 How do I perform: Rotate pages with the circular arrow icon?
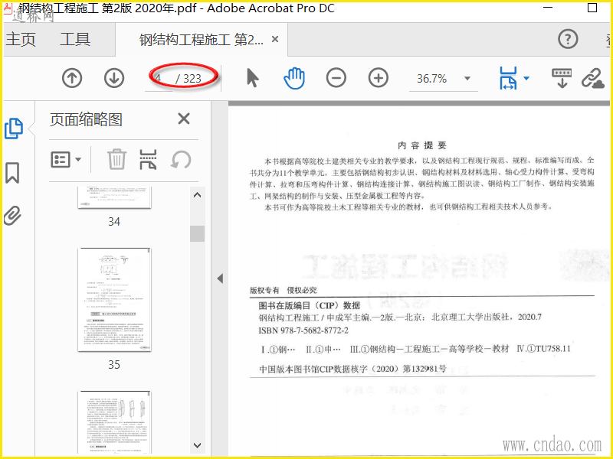click(181, 160)
